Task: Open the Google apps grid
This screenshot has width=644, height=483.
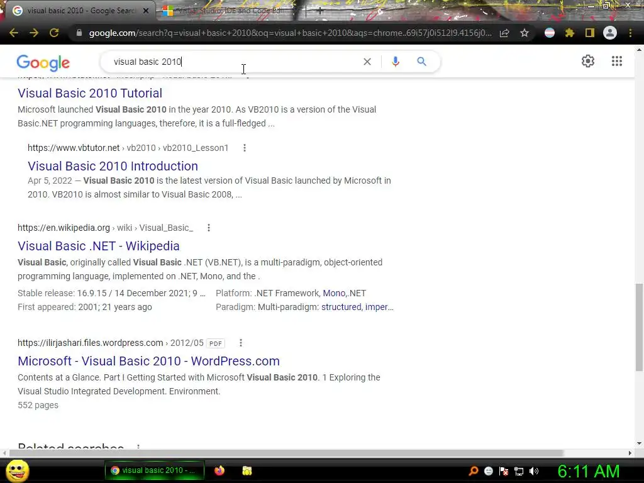Action: 617,61
